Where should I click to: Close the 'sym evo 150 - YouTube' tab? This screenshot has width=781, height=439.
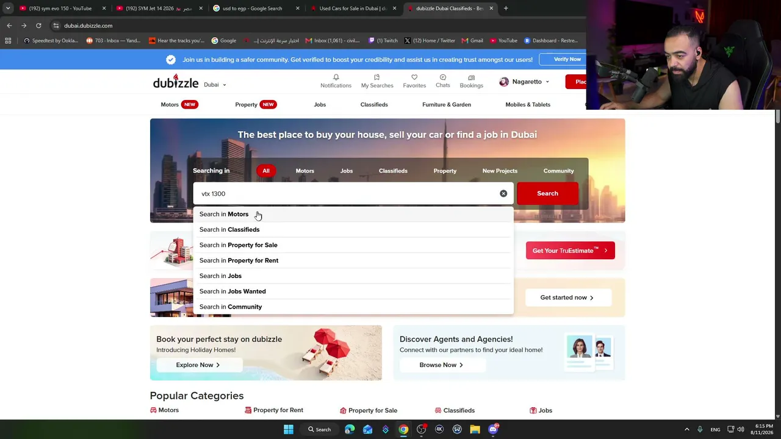pos(104,9)
